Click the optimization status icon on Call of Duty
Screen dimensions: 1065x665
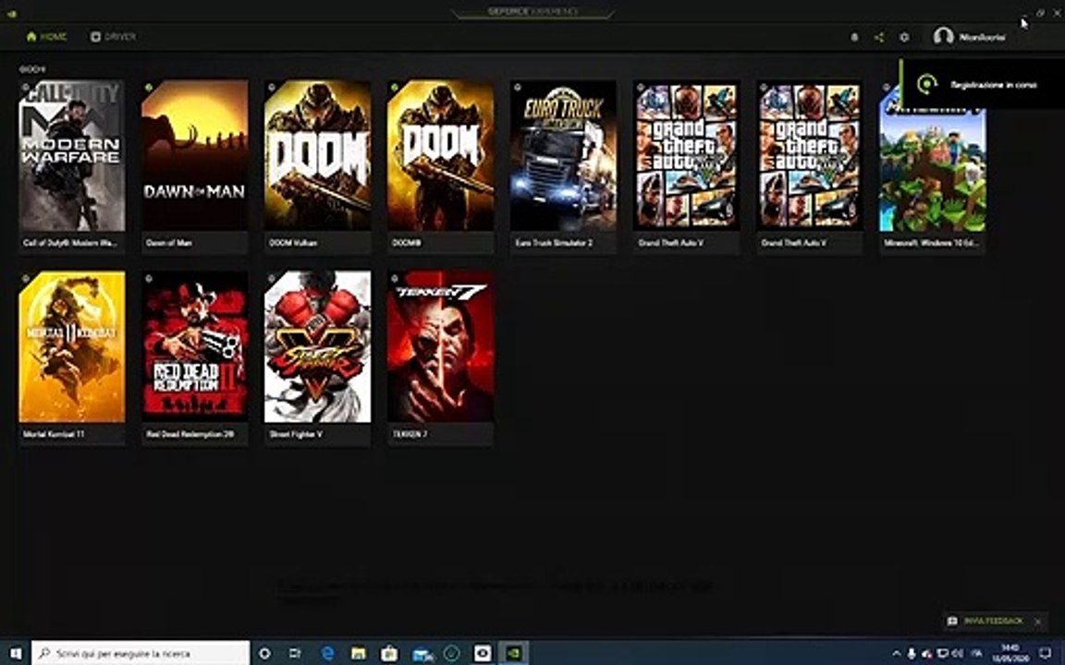[25, 87]
